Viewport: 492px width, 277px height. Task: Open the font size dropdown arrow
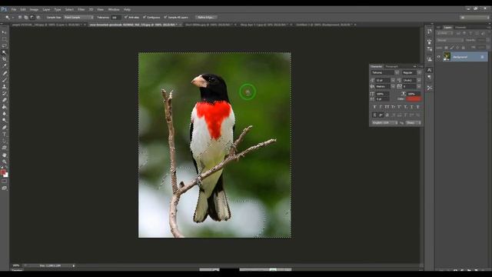click(393, 80)
